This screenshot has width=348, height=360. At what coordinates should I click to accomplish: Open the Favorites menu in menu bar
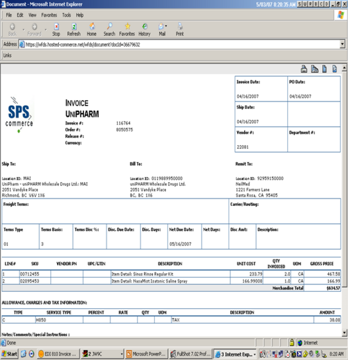[49, 15]
